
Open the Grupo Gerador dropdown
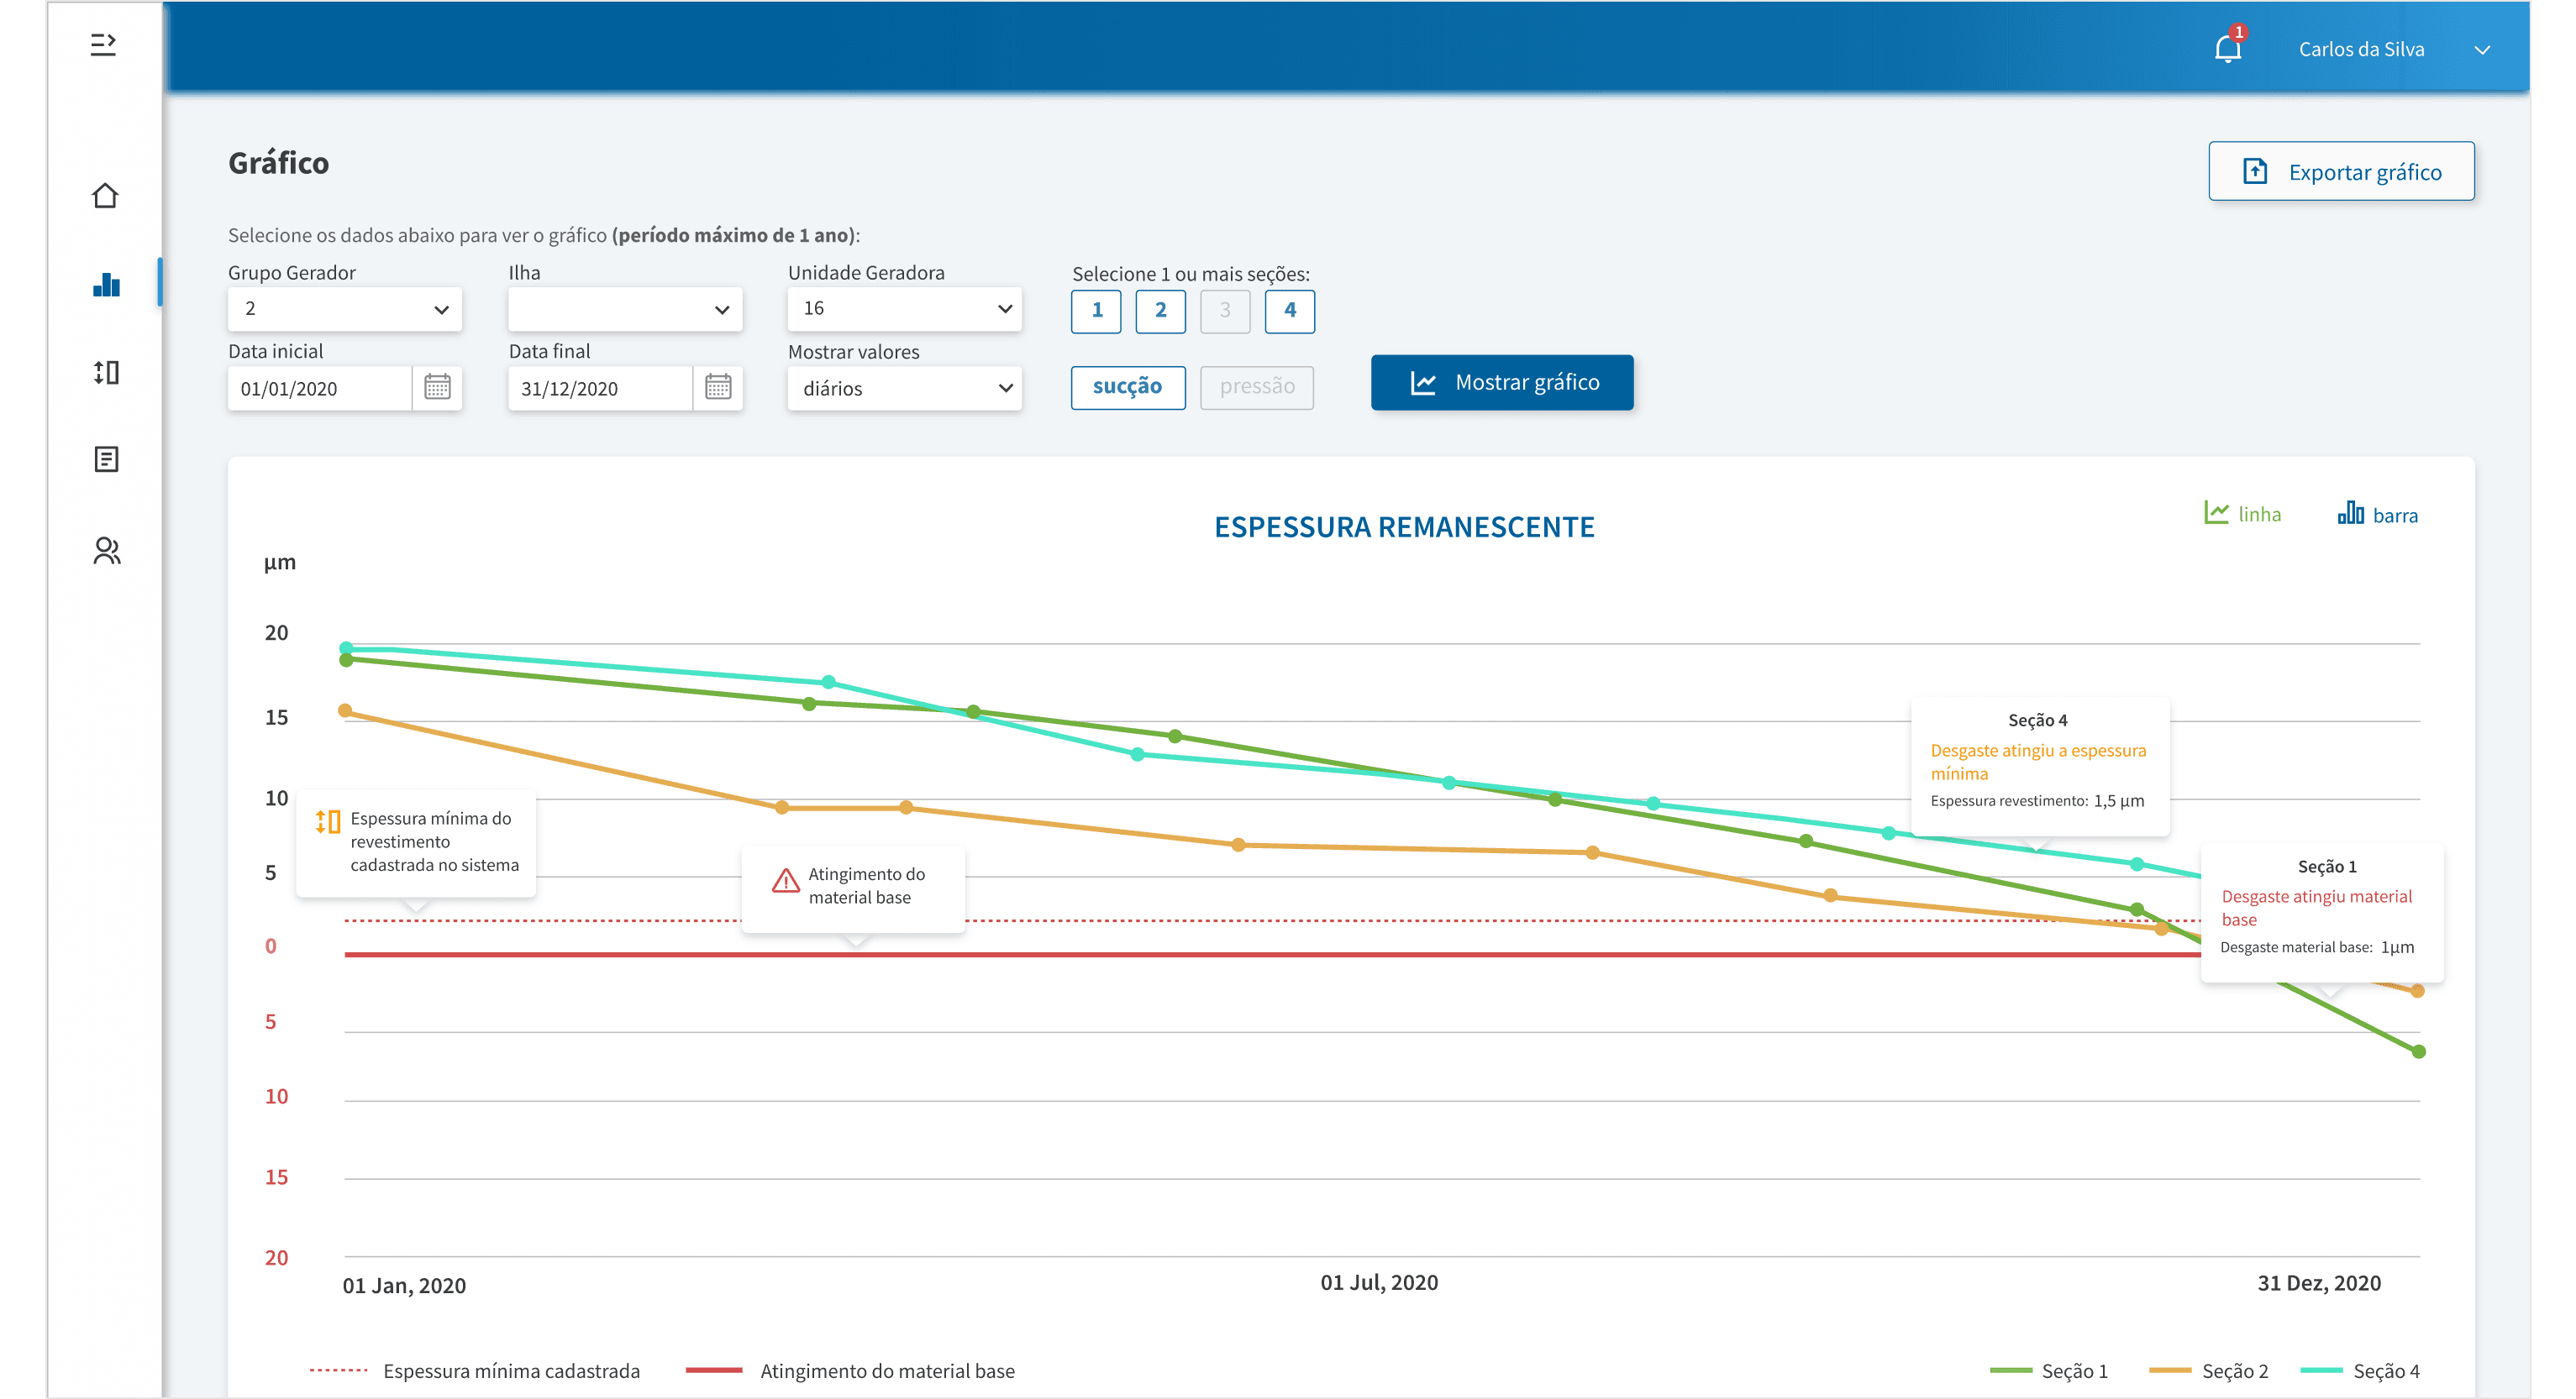pyautogui.click(x=344, y=309)
